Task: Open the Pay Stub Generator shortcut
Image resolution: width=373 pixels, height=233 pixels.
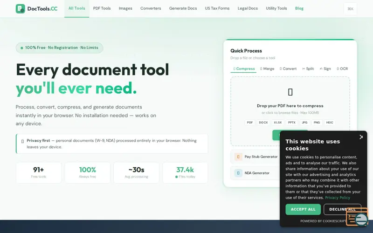Action: click(256, 157)
